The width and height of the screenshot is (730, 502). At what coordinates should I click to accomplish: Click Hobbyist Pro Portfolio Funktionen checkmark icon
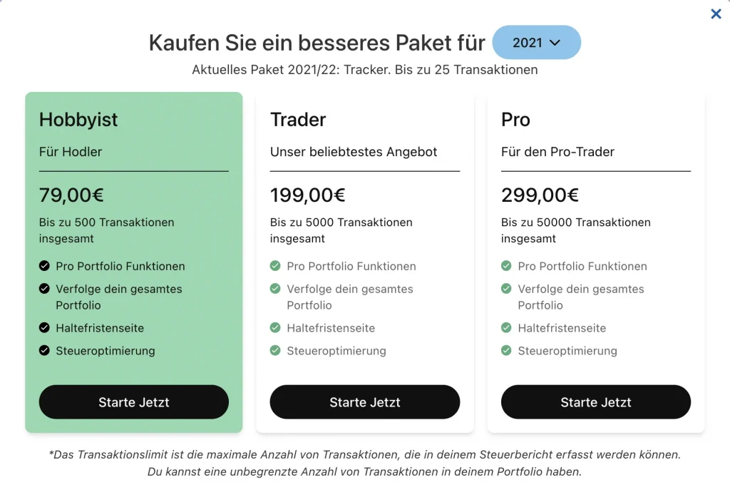(44, 266)
